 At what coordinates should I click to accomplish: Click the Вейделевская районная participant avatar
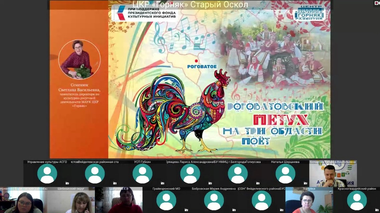(x=95, y=174)
